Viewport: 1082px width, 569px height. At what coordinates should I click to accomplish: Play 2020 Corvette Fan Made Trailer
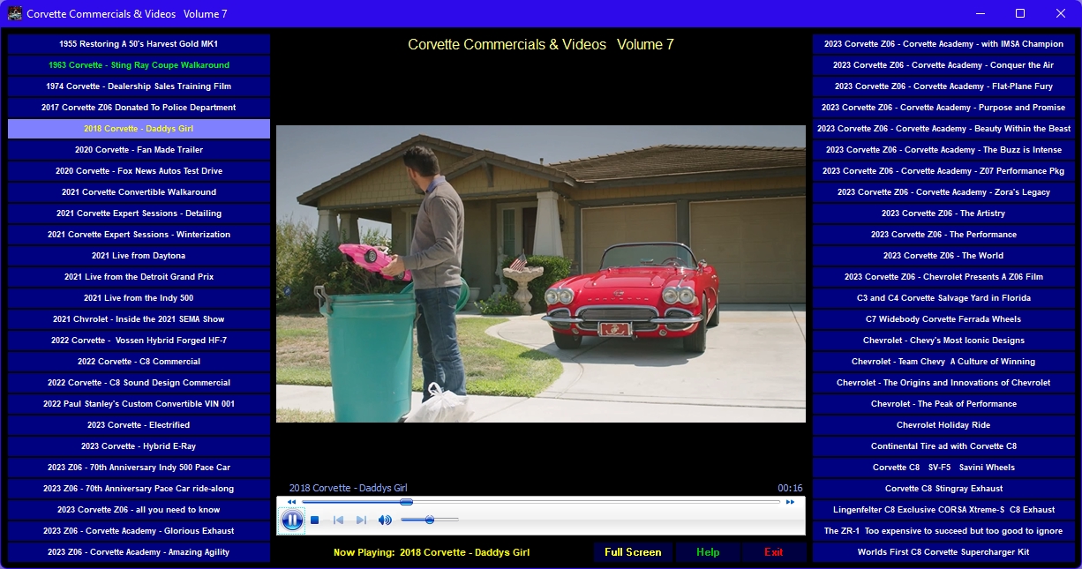pyautogui.click(x=139, y=150)
